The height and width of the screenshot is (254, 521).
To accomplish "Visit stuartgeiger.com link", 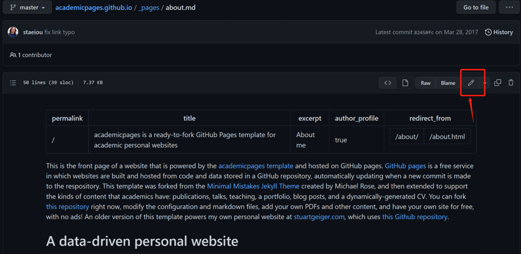I will (319, 217).
